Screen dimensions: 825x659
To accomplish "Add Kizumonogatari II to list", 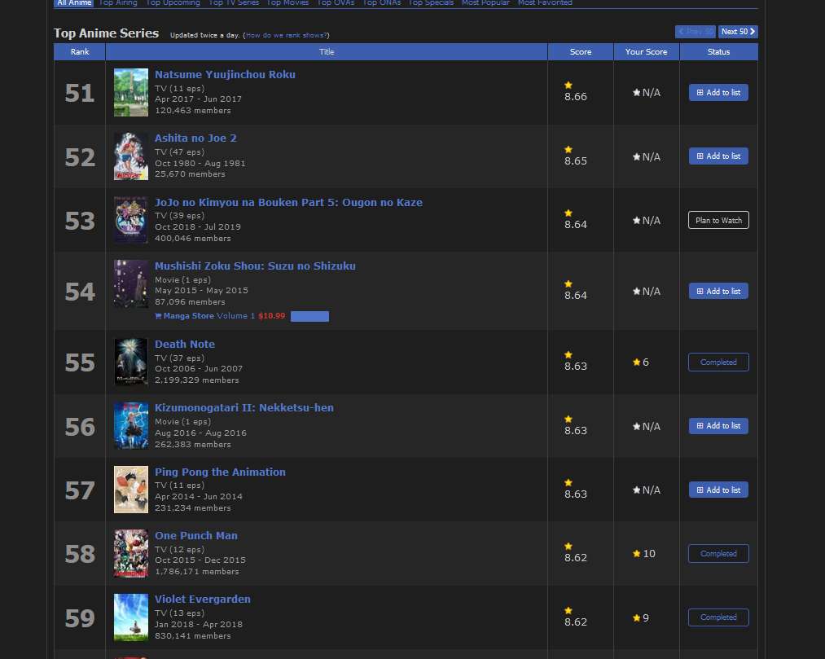I will click(718, 426).
